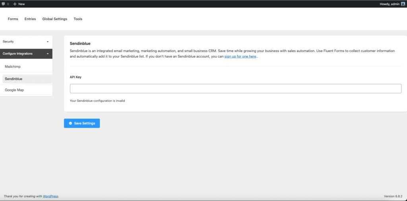Select Sendinblue integration in sidebar
This screenshot has width=407, height=201.
point(14,79)
